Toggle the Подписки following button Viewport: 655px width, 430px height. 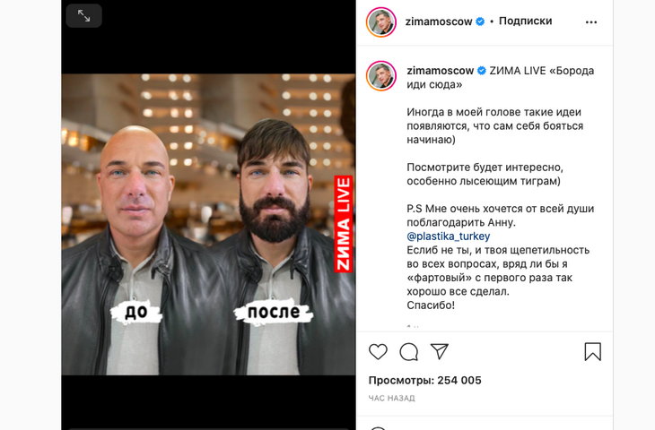point(526,21)
